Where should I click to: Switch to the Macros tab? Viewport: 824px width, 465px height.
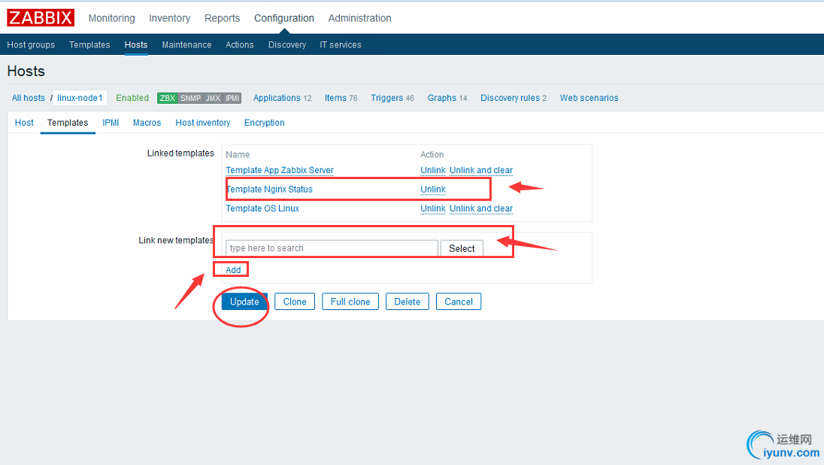coord(147,123)
